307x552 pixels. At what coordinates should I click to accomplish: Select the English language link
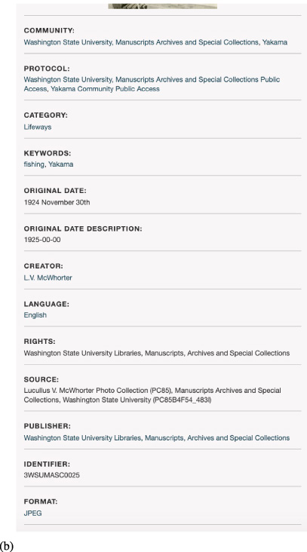[35, 315]
